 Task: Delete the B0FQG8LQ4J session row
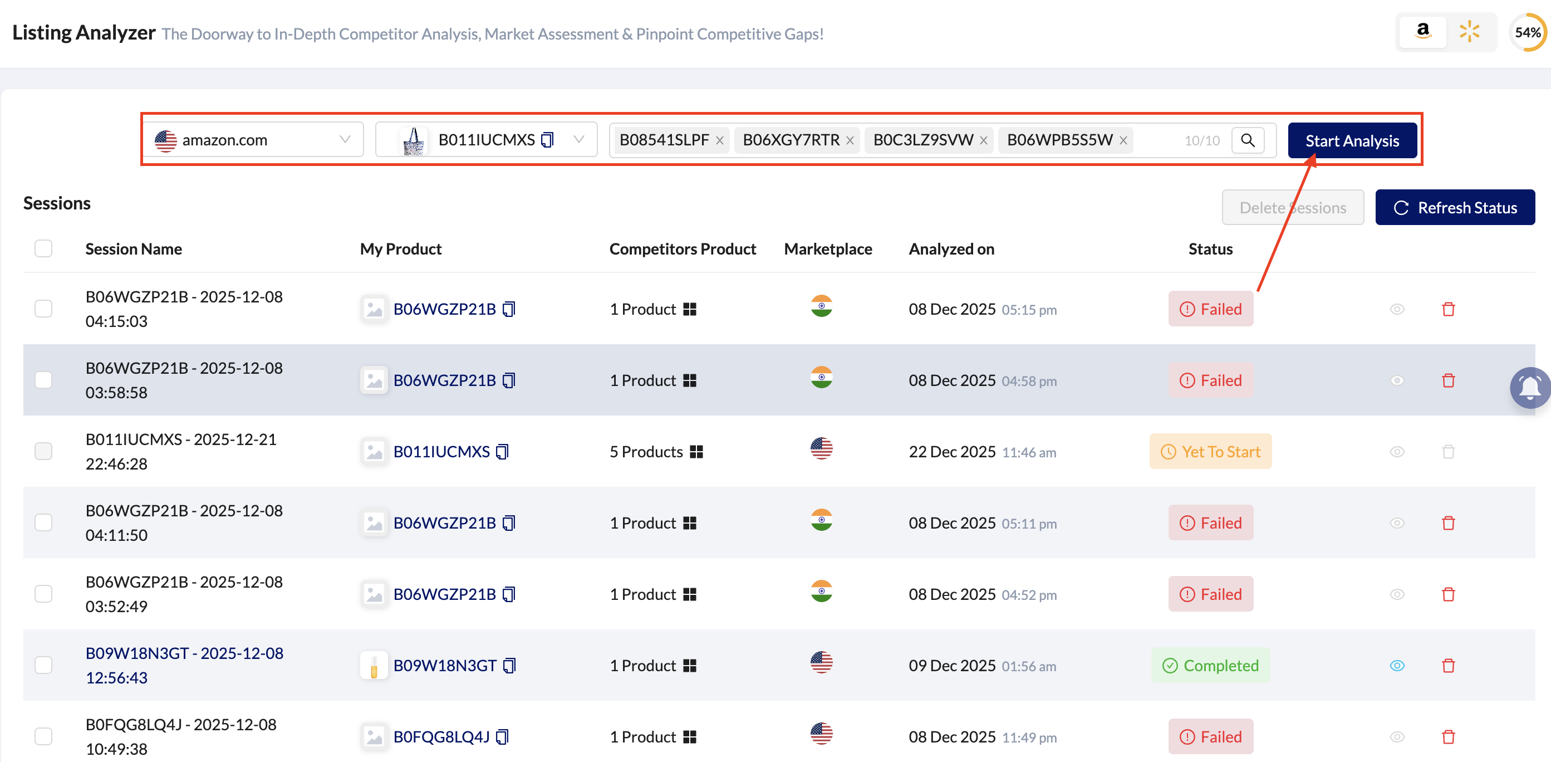point(1448,736)
